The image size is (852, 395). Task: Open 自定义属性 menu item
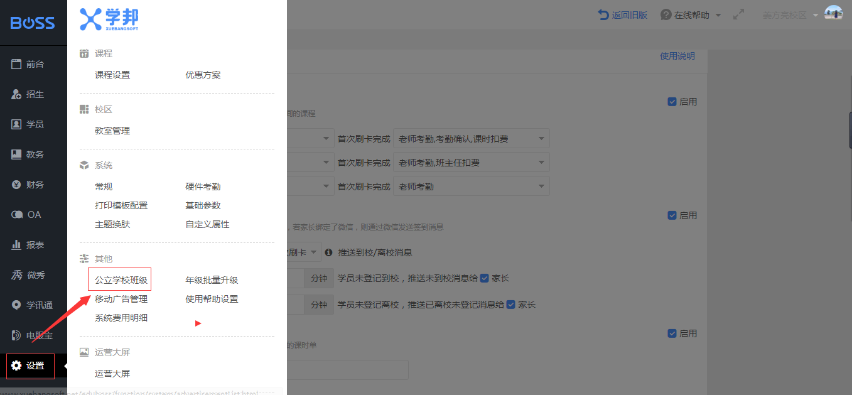pos(207,224)
